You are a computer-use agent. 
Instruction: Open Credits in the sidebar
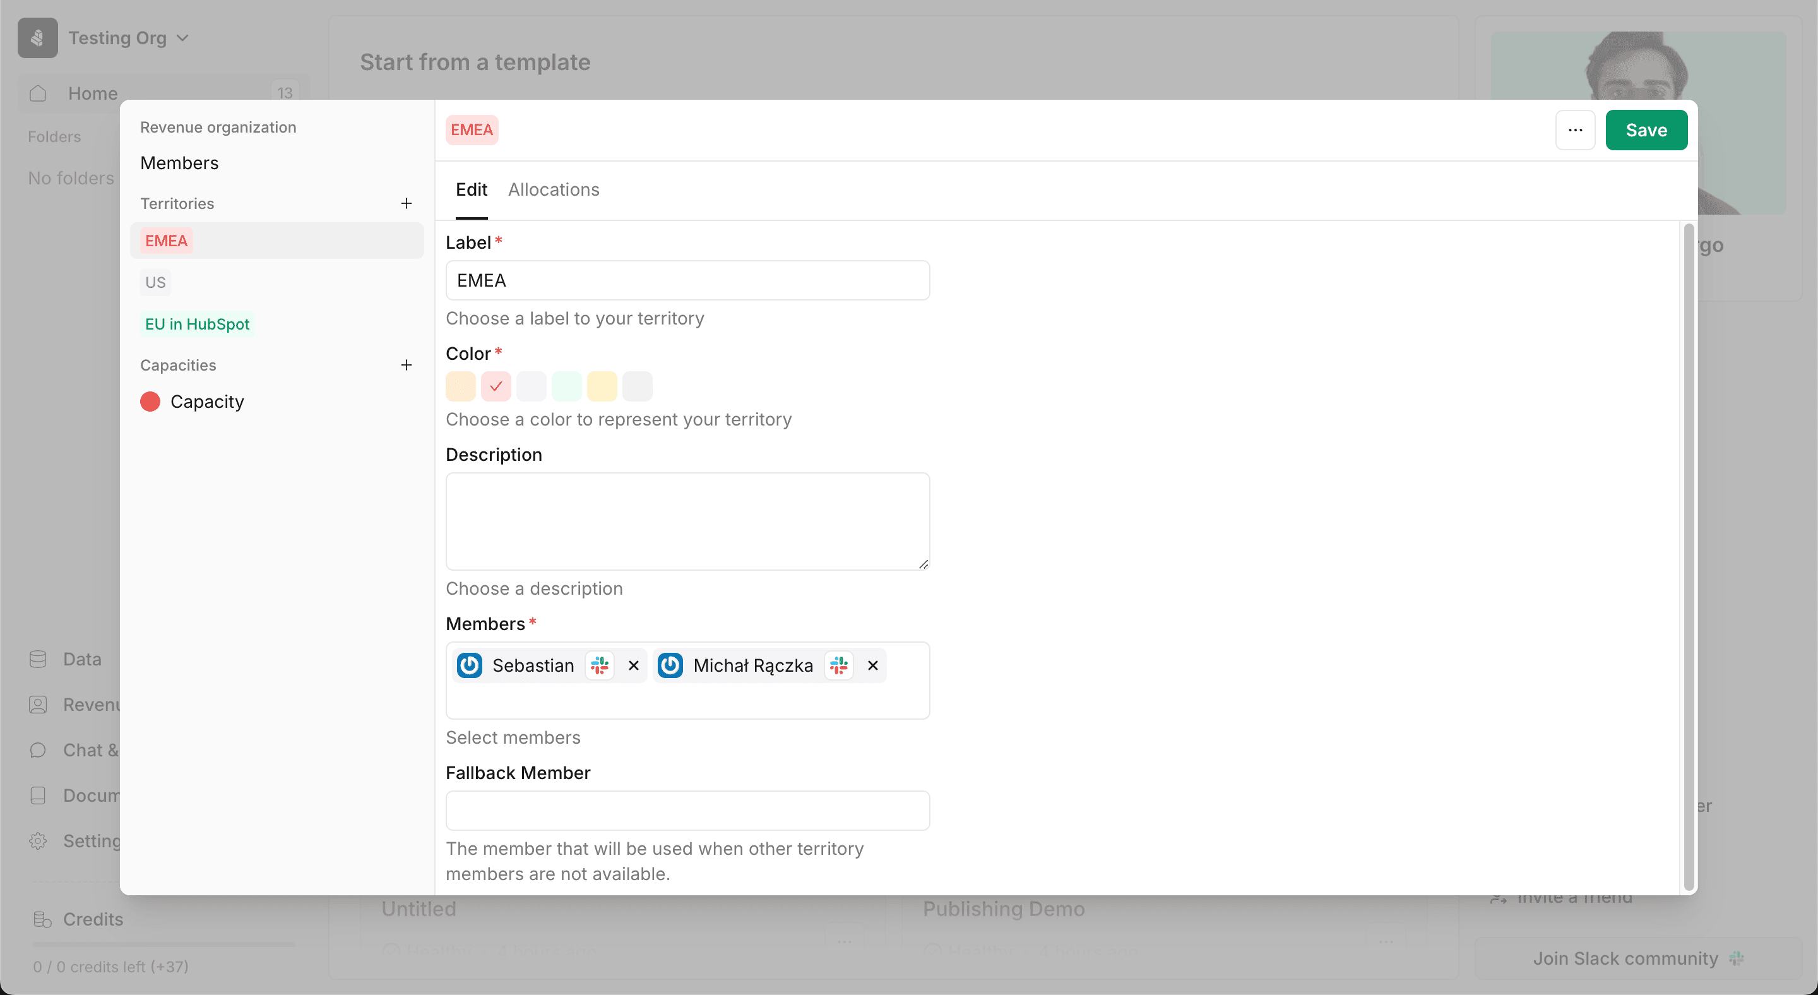tap(92, 919)
